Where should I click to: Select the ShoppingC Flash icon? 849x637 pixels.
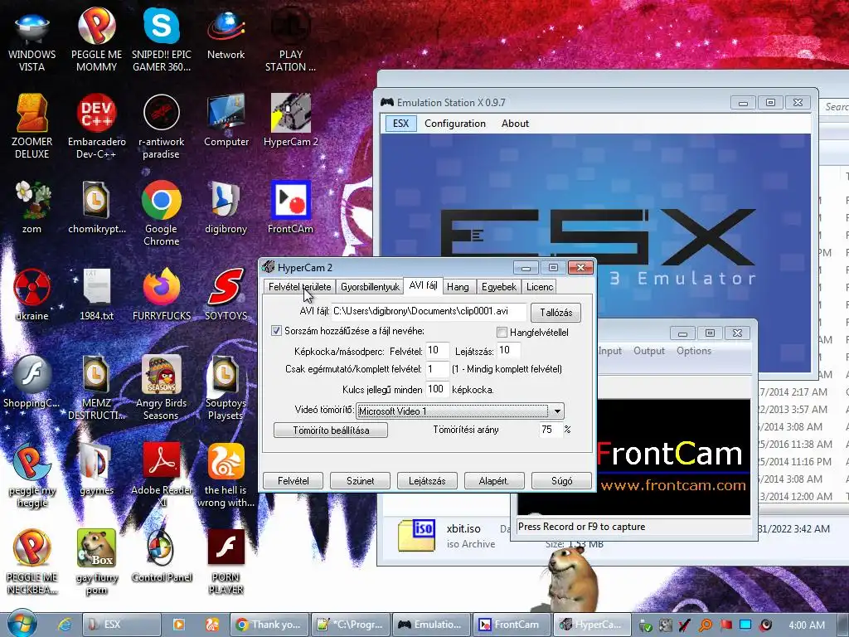click(x=32, y=382)
